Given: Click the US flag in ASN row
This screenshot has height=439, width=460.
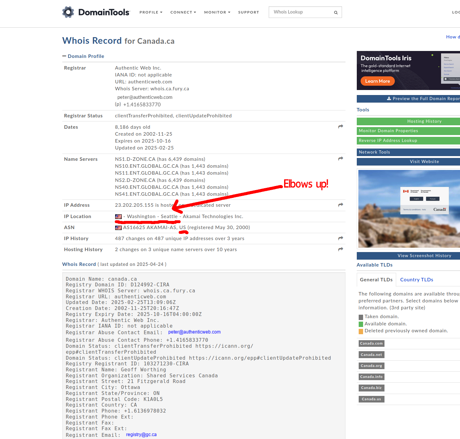Looking at the screenshot, I should [x=118, y=228].
